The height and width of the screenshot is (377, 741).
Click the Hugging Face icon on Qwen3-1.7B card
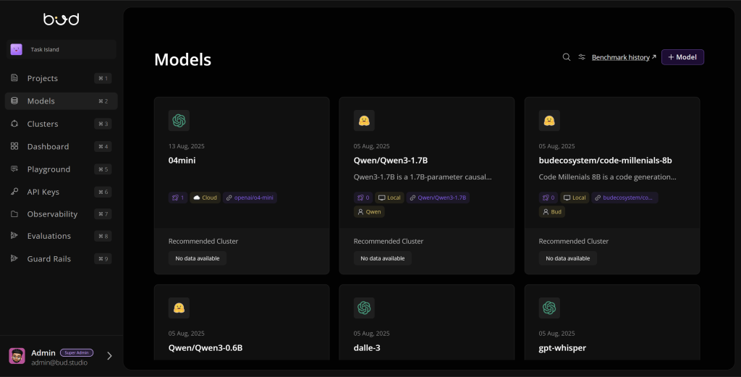tap(364, 120)
